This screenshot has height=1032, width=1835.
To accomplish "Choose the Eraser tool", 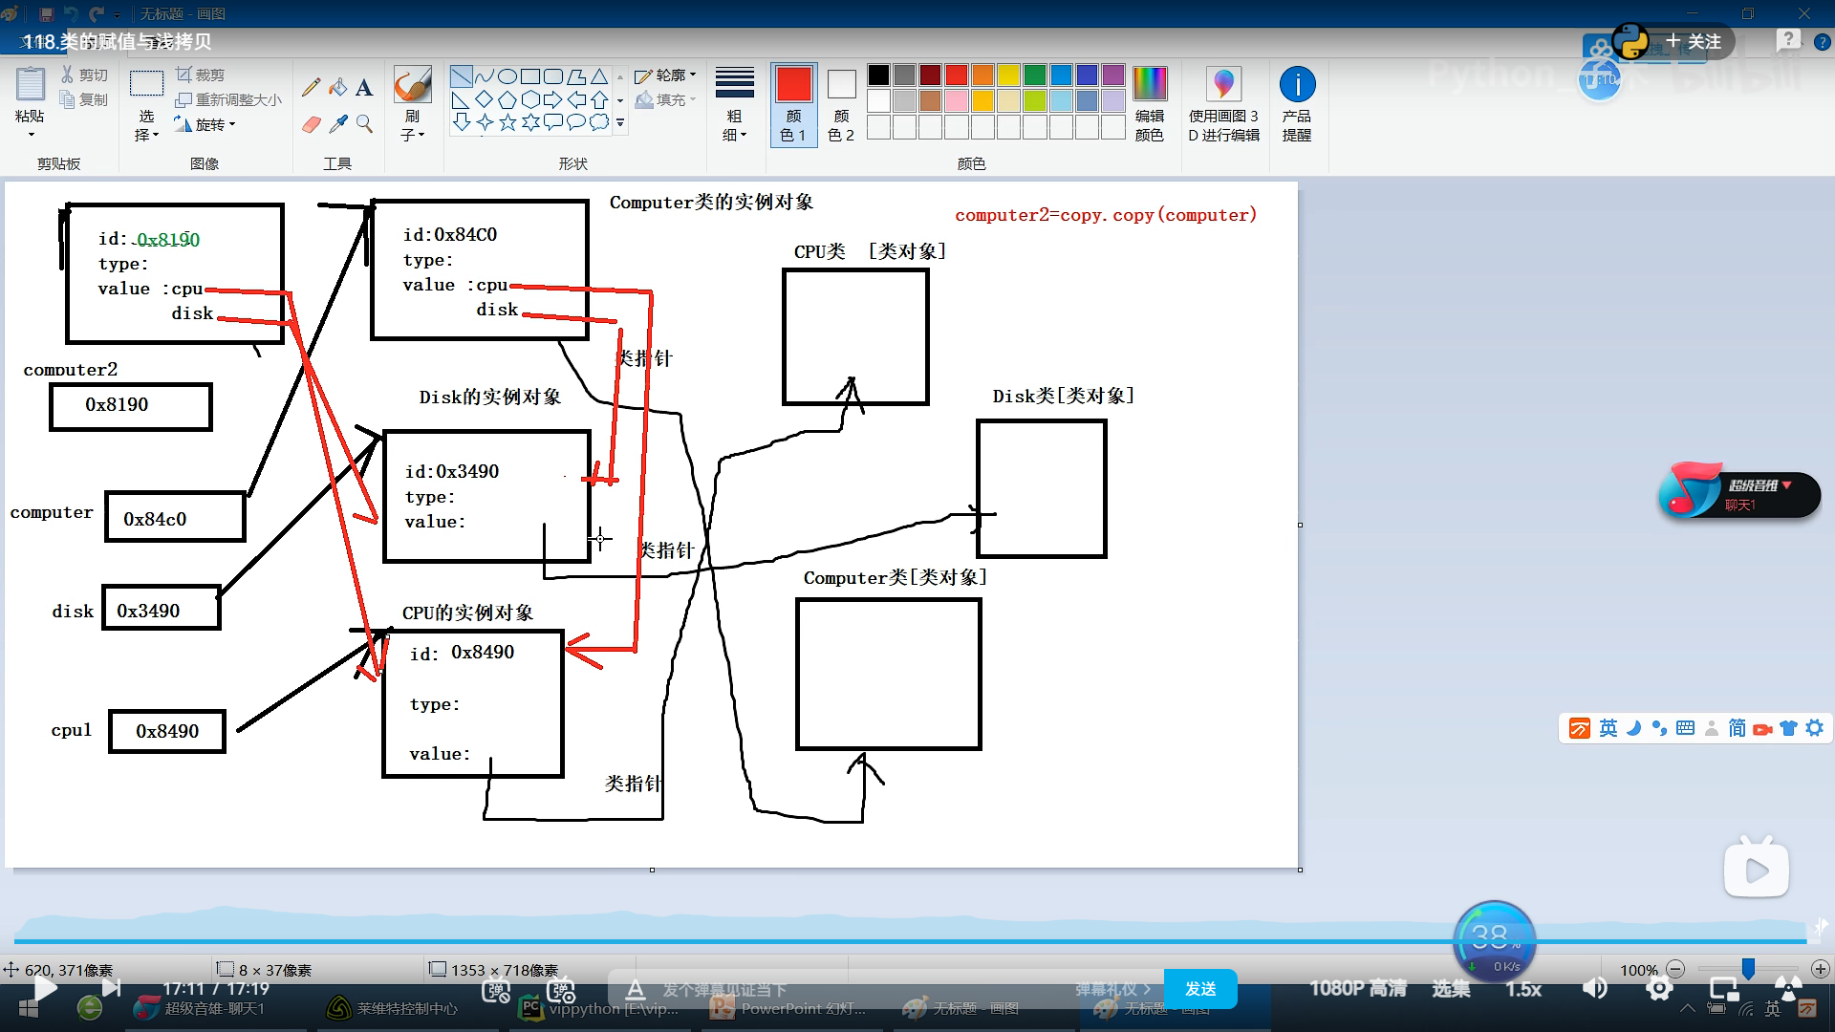I will (x=311, y=124).
